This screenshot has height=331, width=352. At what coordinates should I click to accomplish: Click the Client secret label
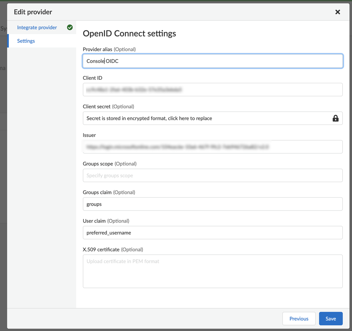click(97, 107)
